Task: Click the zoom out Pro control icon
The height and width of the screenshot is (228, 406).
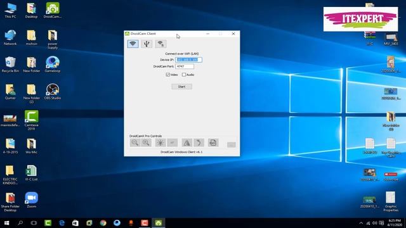Action: pyautogui.click(x=135, y=142)
